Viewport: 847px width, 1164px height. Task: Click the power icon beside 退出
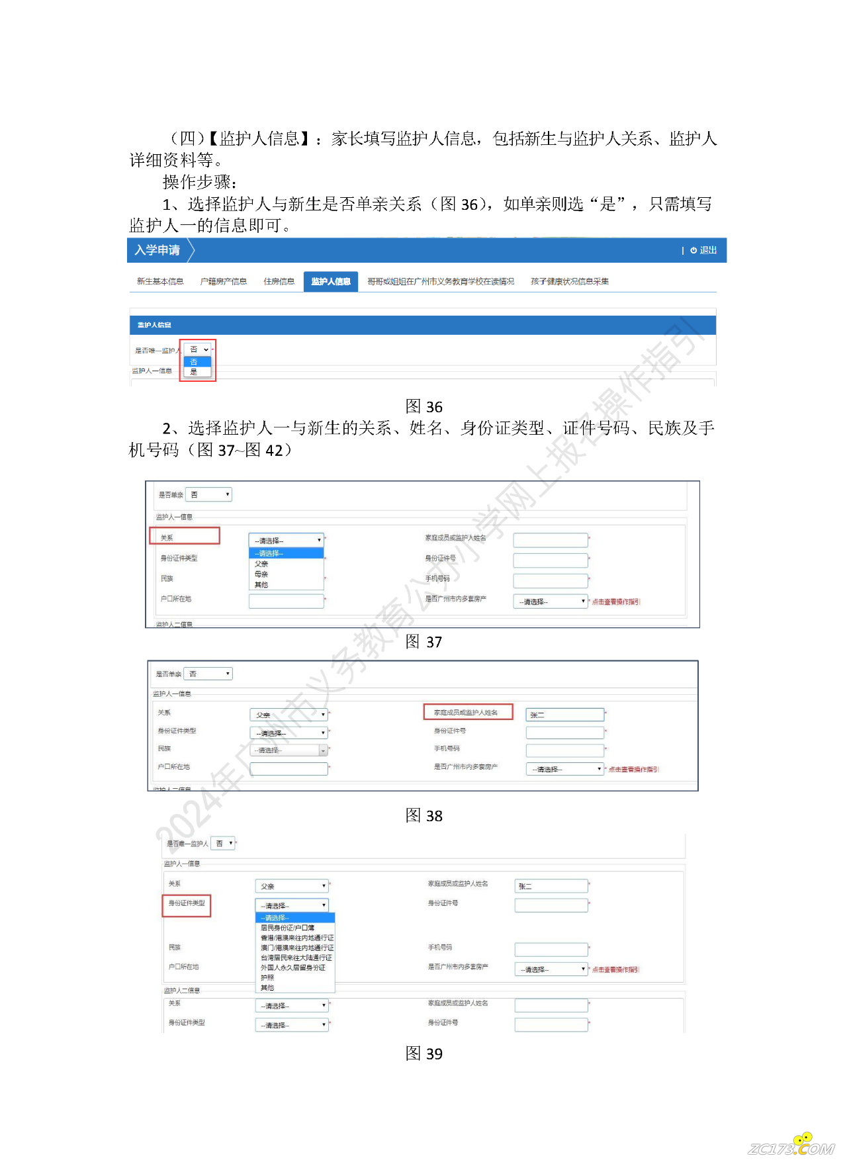[693, 250]
